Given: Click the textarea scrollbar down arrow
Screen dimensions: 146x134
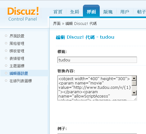Looking at the screenshot, I should [134, 93].
